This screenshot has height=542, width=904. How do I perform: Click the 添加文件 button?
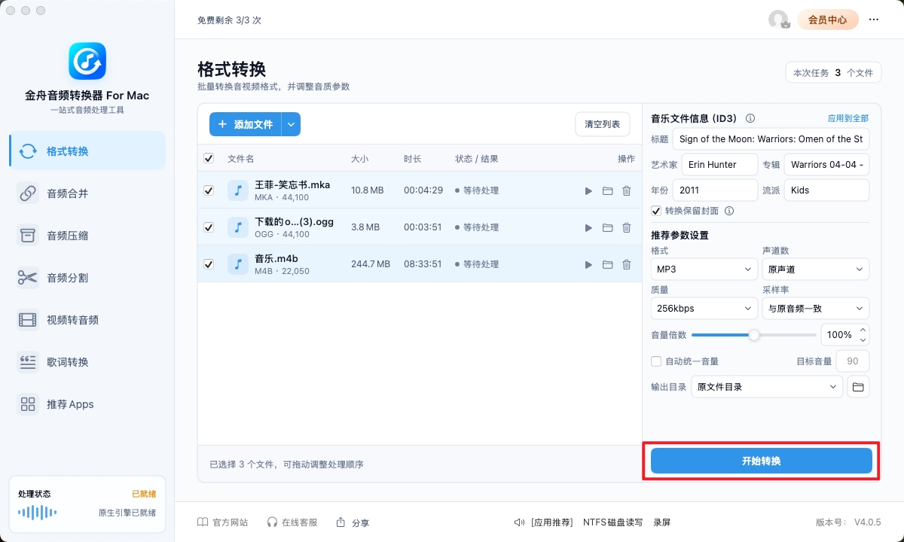pos(245,125)
